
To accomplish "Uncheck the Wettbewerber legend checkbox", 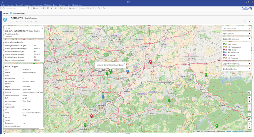I will [226, 47].
